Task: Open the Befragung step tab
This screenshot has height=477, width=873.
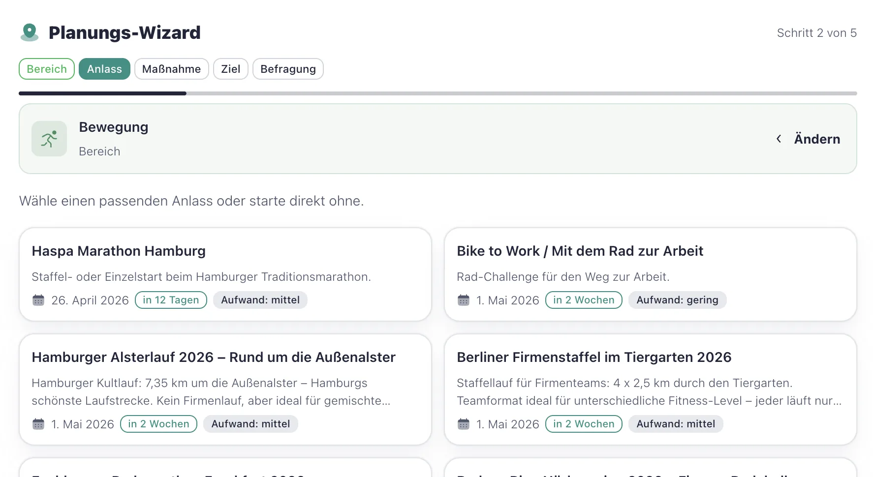Action: point(288,69)
